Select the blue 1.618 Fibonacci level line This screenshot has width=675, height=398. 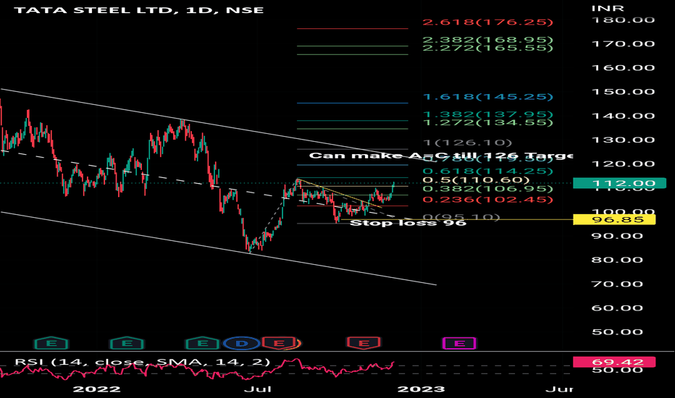pyautogui.click(x=353, y=103)
